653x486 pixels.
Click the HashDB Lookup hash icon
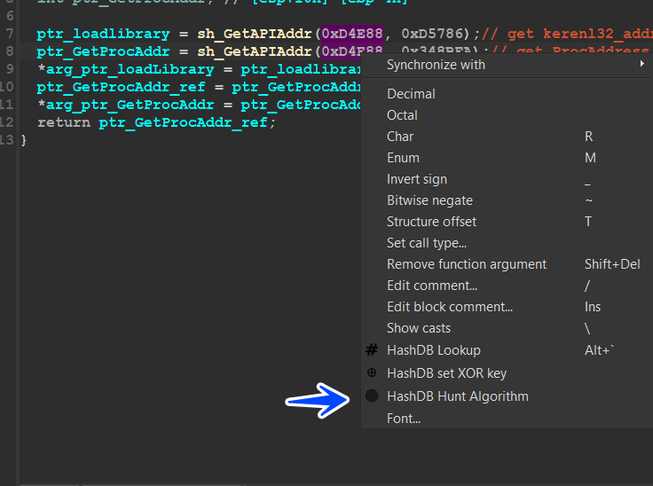(372, 349)
